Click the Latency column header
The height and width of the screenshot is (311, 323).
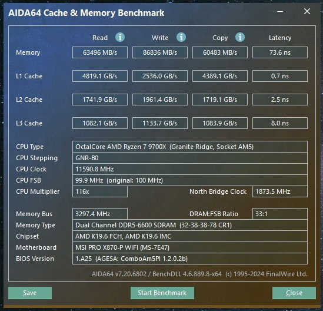pyautogui.click(x=280, y=38)
